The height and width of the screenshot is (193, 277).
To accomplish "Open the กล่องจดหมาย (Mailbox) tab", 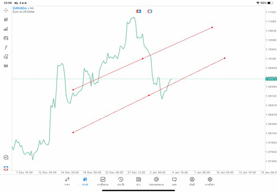I will pos(156,181).
